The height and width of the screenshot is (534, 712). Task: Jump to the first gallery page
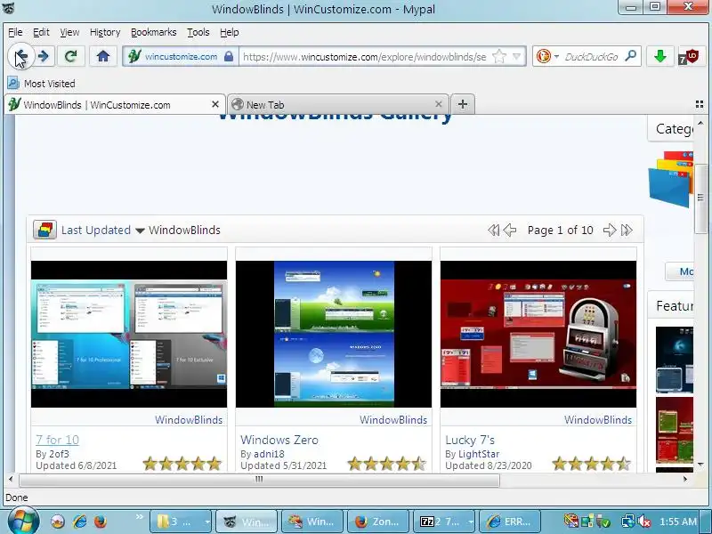pyautogui.click(x=494, y=231)
